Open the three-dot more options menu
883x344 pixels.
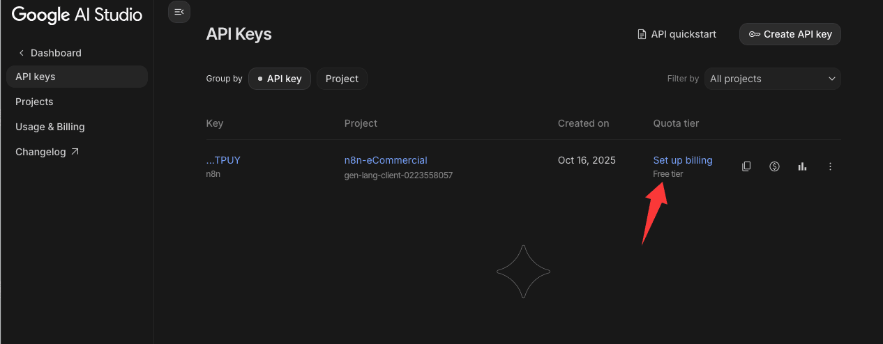point(830,166)
